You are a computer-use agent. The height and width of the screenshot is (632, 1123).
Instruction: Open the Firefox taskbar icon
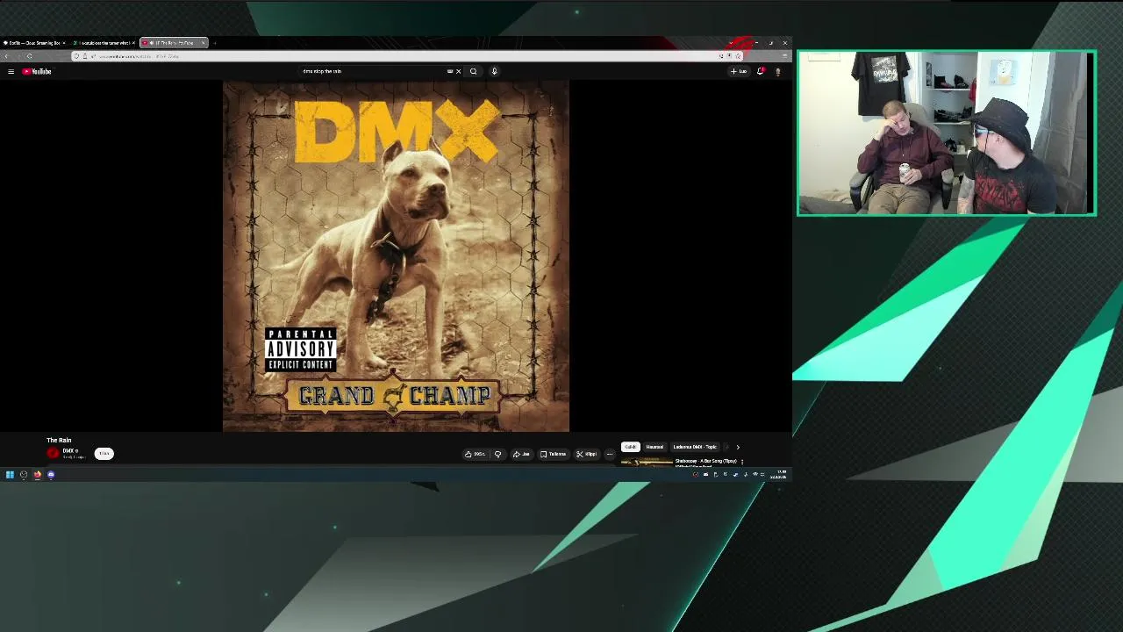click(37, 475)
